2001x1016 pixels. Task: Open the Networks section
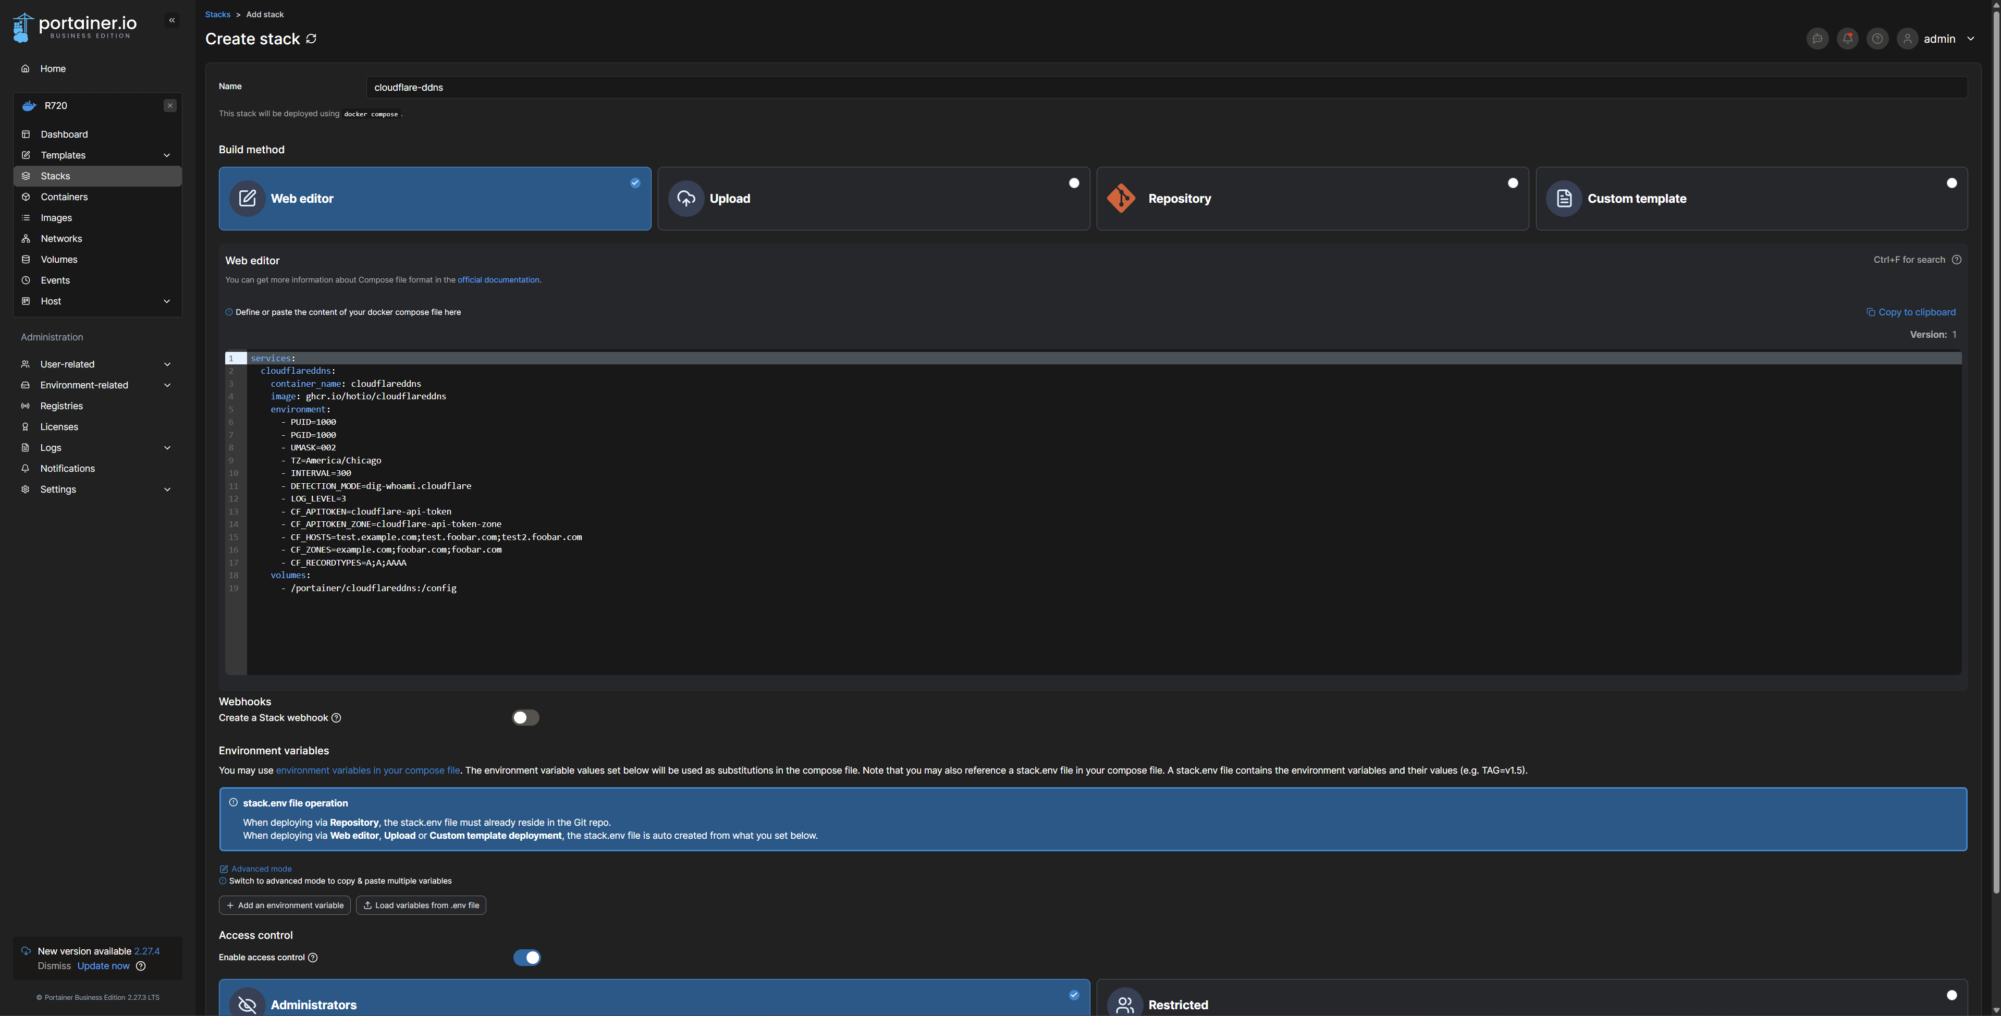coord(62,238)
